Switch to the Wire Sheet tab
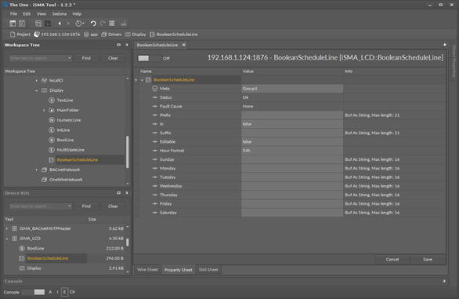This screenshot has height=299, width=459. 147,270
